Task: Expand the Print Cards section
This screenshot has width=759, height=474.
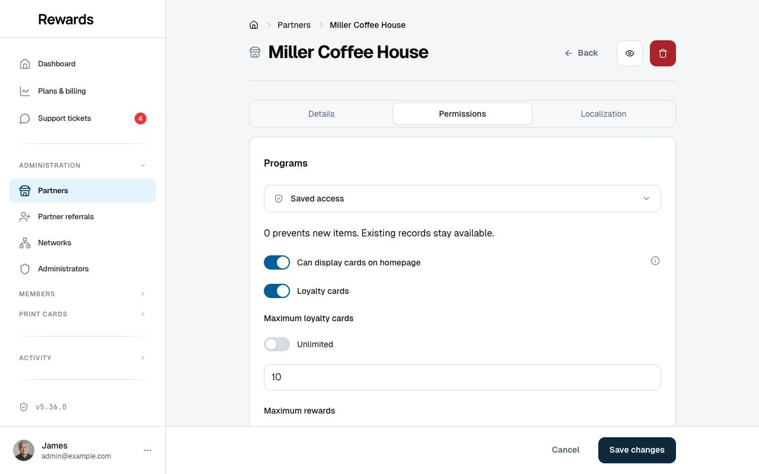Action: (x=82, y=314)
